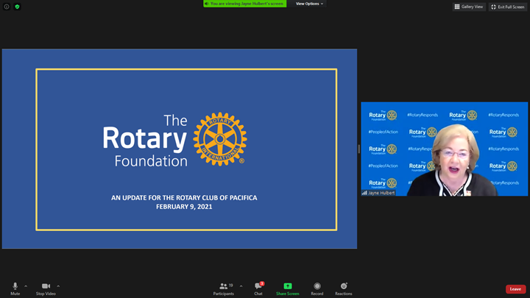Expand video options arrow beside Stop Video
The width and height of the screenshot is (530, 298).
point(58,286)
